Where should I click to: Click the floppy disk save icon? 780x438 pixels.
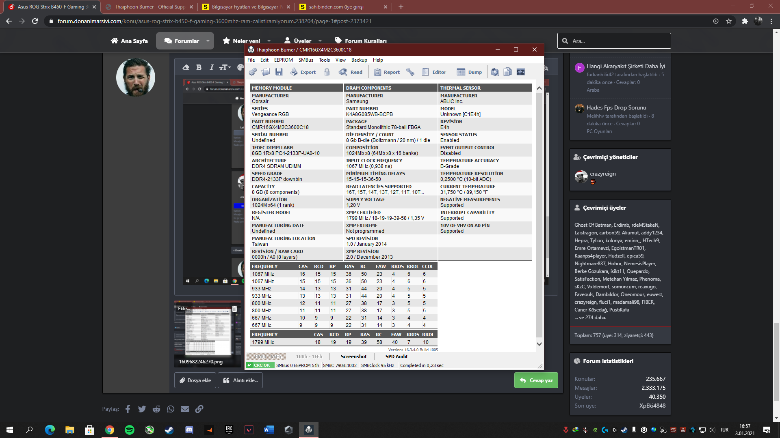click(279, 72)
